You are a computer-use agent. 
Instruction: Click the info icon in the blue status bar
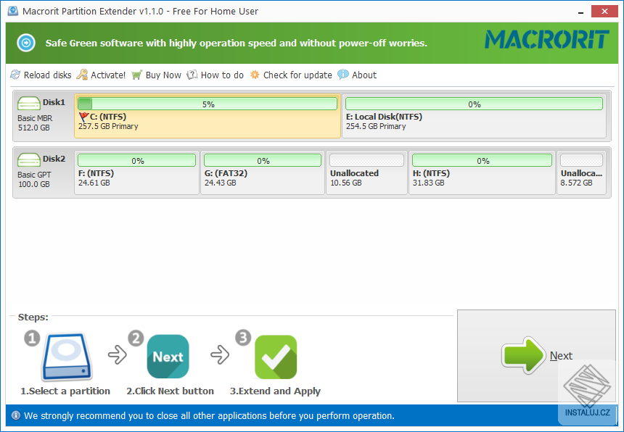[x=16, y=416]
